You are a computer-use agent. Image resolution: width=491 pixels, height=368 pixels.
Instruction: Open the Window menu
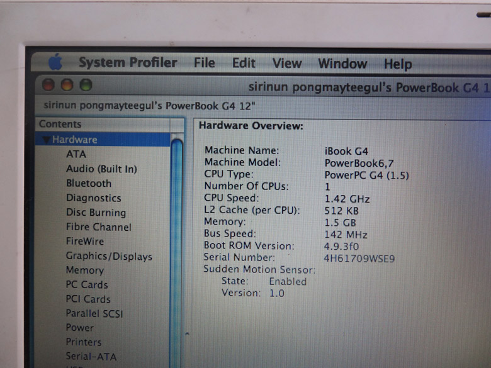coord(342,64)
